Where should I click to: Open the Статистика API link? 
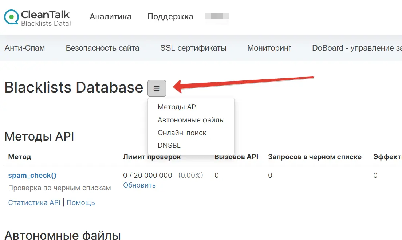tap(34, 202)
